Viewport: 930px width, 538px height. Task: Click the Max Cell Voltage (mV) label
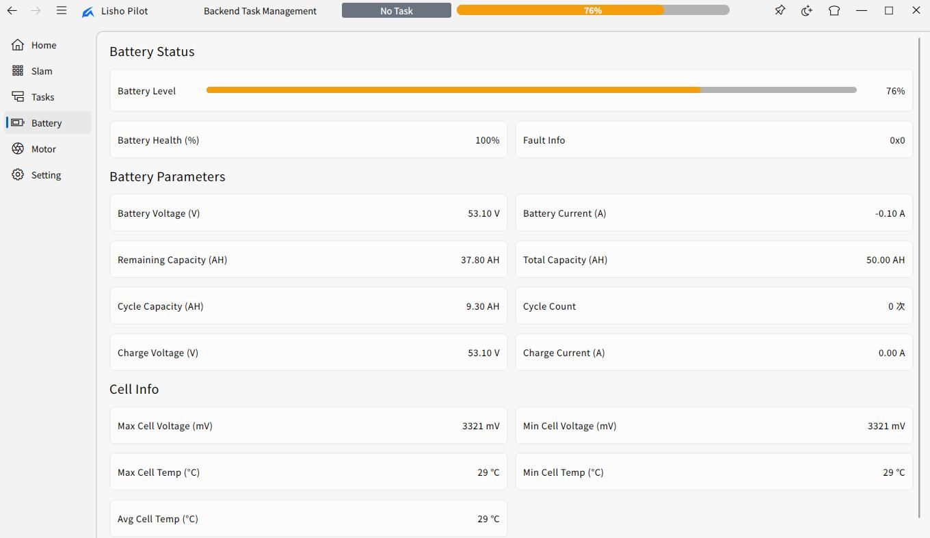click(x=165, y=426)
